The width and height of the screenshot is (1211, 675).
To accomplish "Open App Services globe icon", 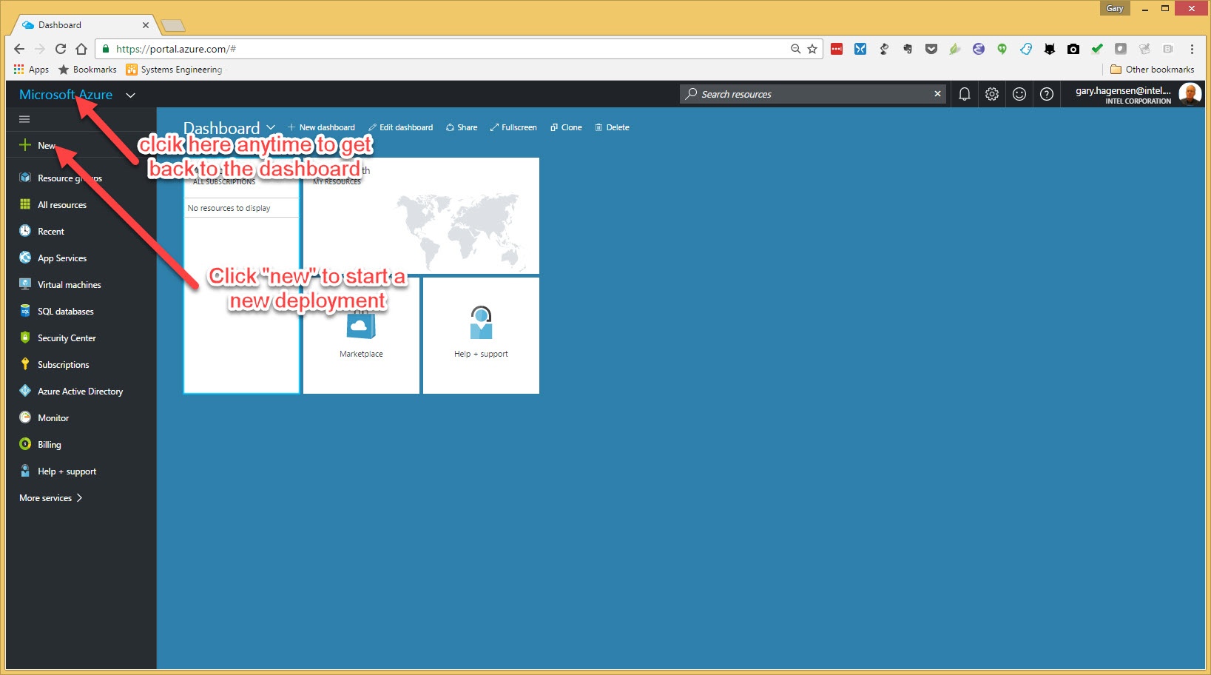I will 25,258.
